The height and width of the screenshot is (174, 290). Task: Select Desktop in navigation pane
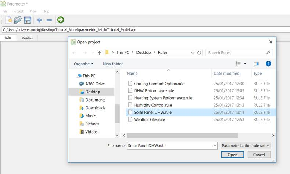tap(92, 92)
